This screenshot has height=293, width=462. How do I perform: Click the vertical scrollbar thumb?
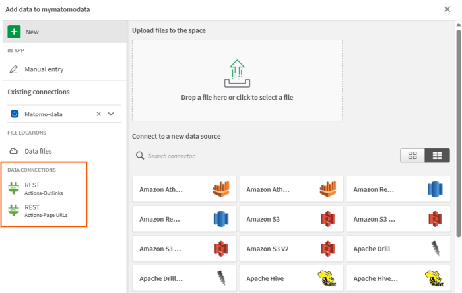[x=459, y=133]
